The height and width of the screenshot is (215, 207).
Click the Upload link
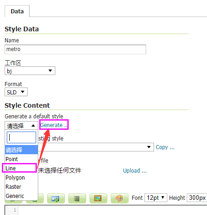pyautogui.click(x=135, y=170)
